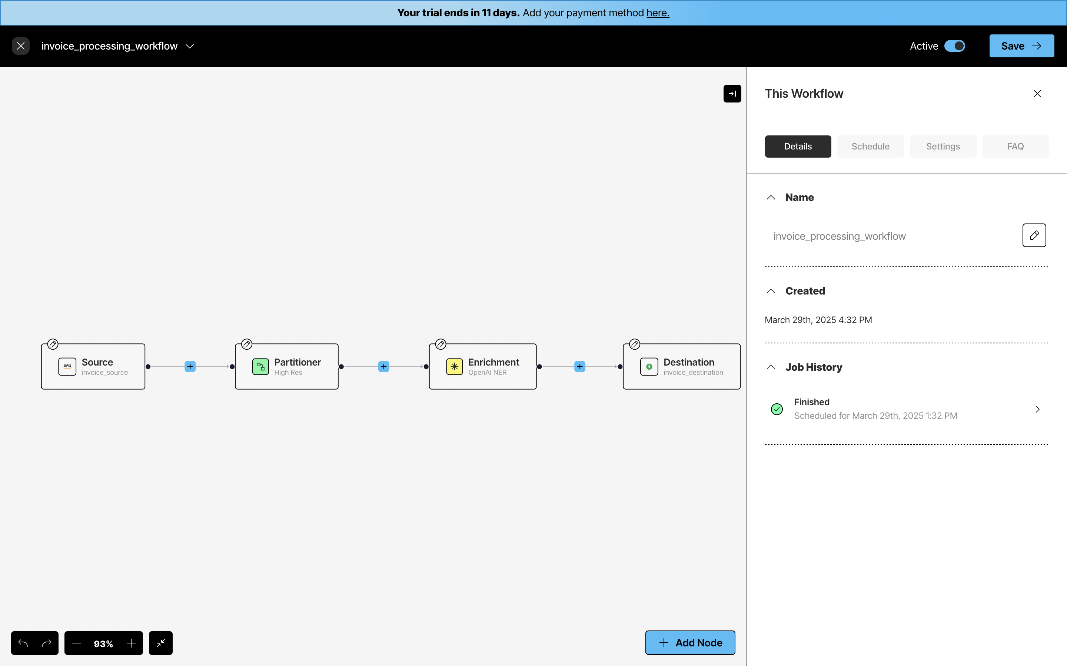The height and width of the screenshot is (666, 1067).
Task: Collapse the Name section
Action: pyautogui.click(x=771, y=197)
